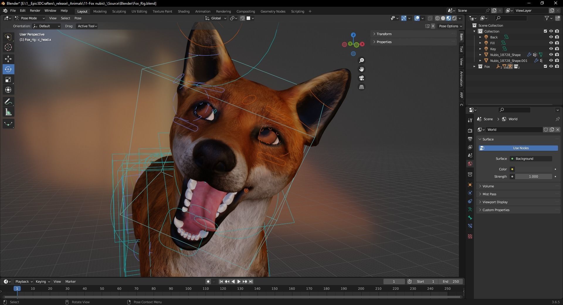
Task: Toggle the Use Nodes button
Action: click(x=518, y=148)
